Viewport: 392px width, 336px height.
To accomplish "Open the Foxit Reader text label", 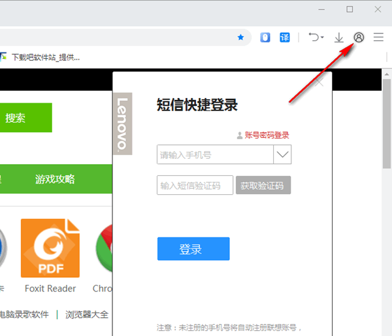I will click(x=50, y=288).
